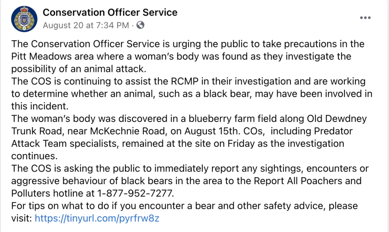Open the August 20 at 7:34 PM timestamp
This screenshot has height=232, width=389.
(x=86, y=25)
